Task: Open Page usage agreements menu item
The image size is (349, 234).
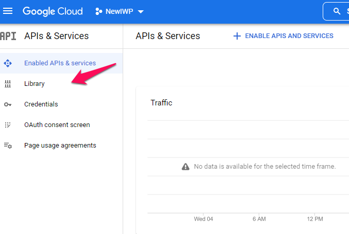Action: pos(61,146)
